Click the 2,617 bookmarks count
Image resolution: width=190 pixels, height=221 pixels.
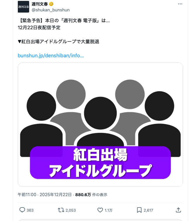point(148,210)
